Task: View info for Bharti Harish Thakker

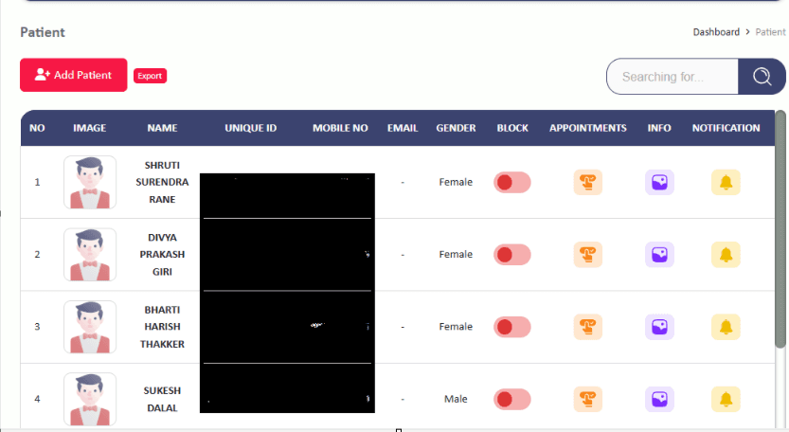Action: click(659, 327)
